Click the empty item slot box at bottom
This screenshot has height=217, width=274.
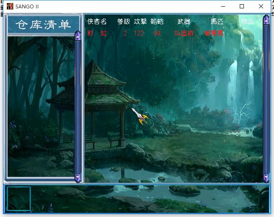(19, 199)
